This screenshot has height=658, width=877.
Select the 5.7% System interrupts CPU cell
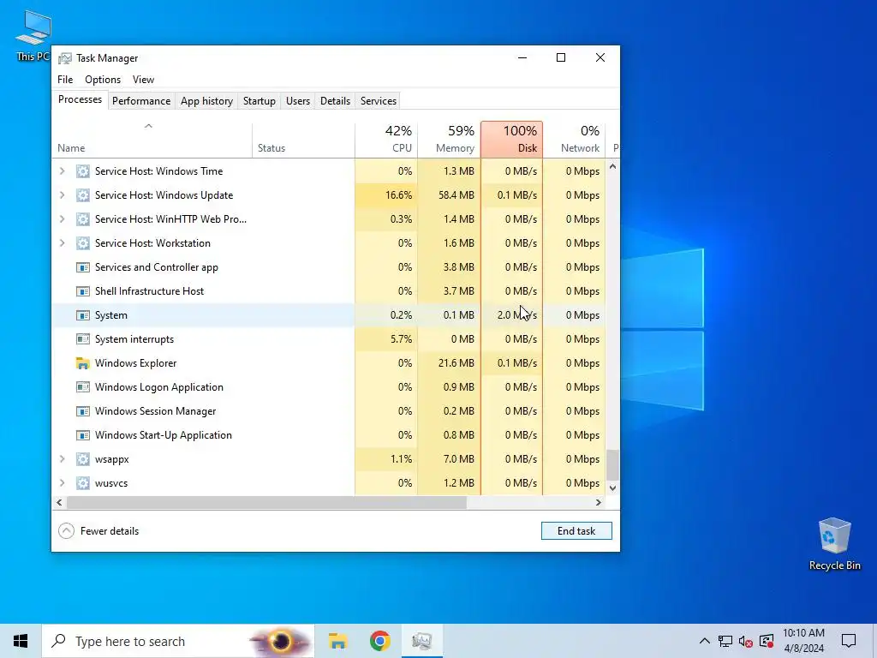386,339
